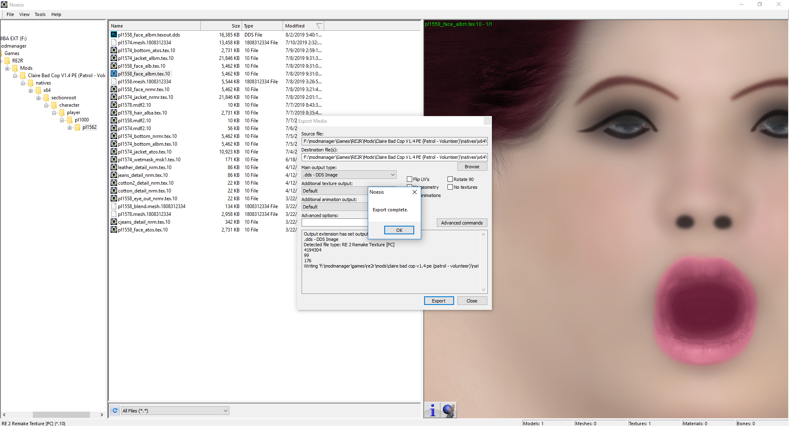
Task: Click the icon next to leather_detail_nrm.tex.10
Action: point(114,167)
